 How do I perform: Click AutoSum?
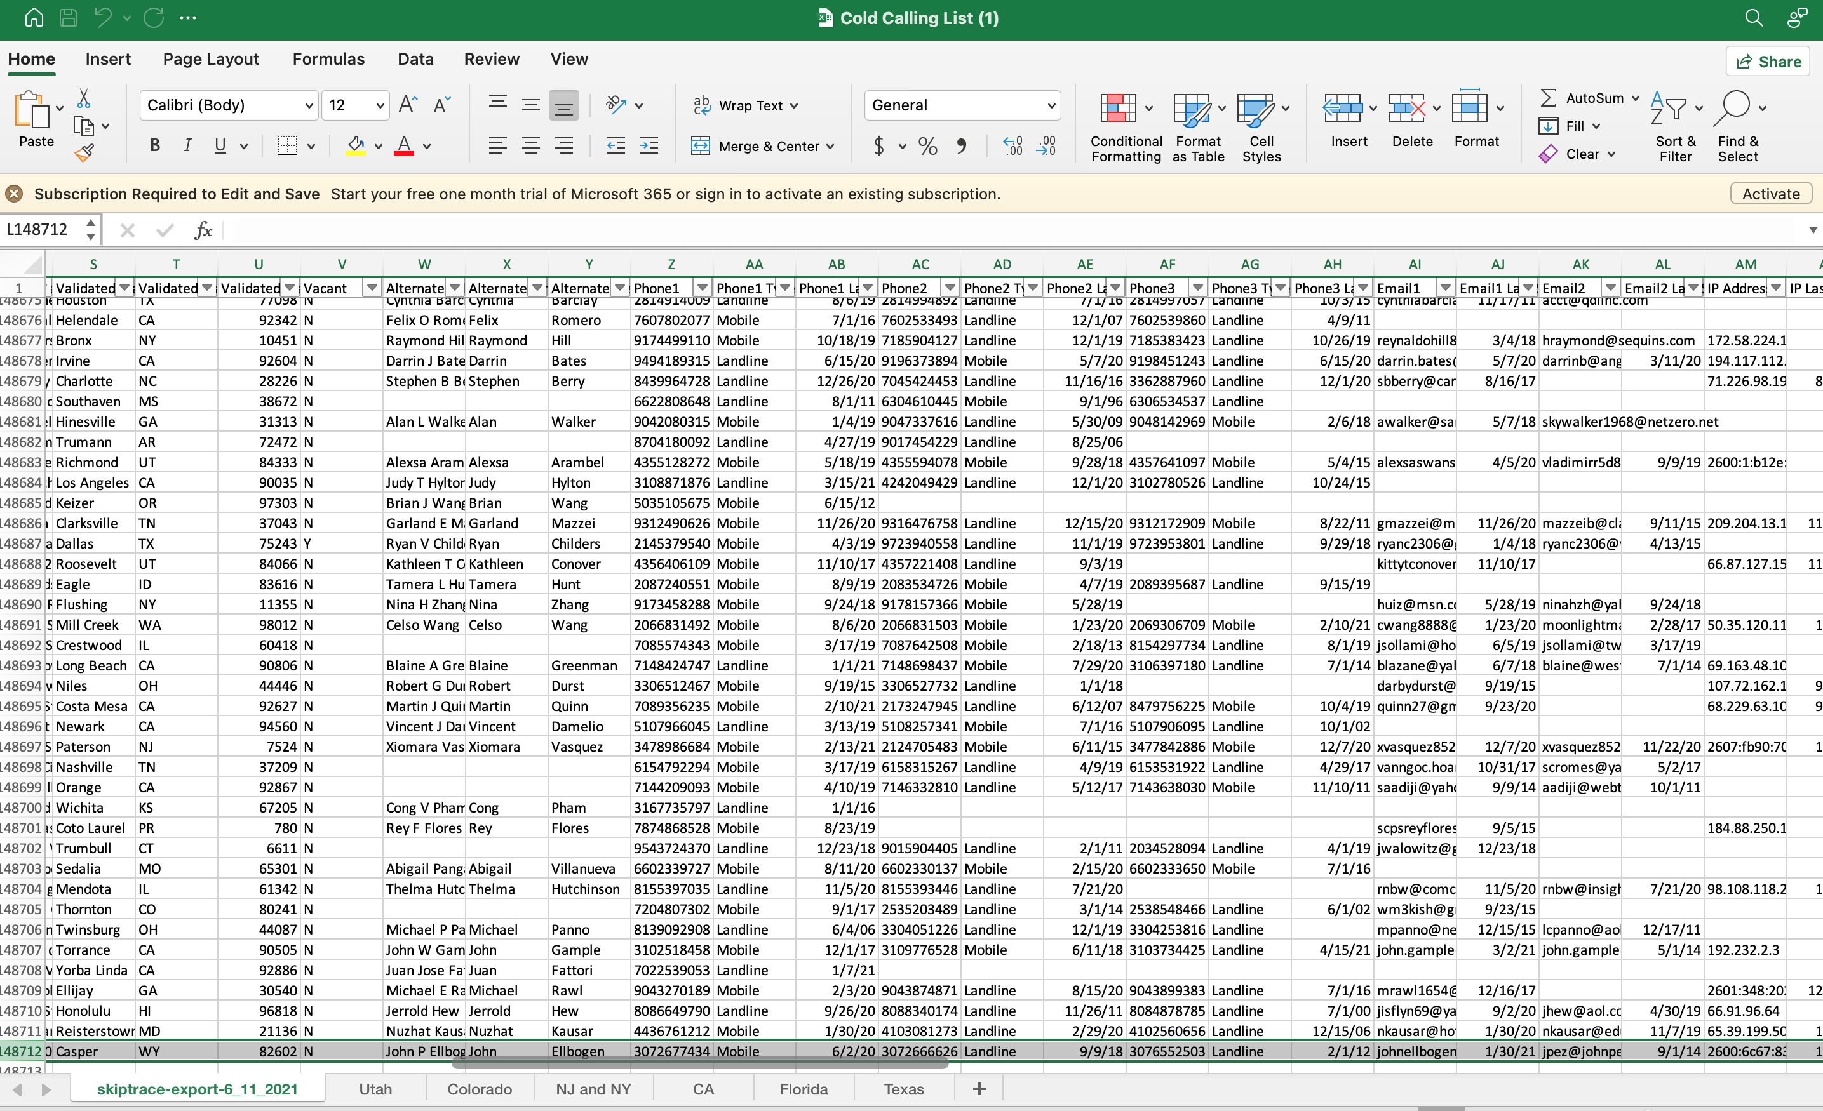click(x=1589, y=98)
